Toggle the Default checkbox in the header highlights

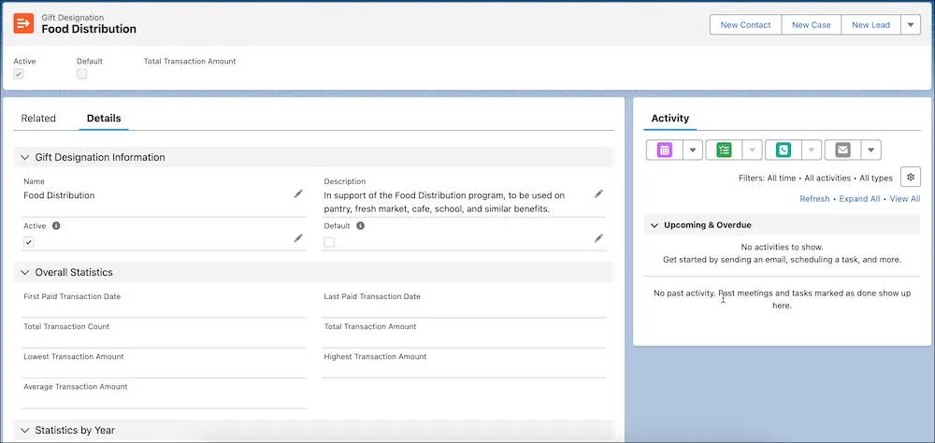pos(81,74)
